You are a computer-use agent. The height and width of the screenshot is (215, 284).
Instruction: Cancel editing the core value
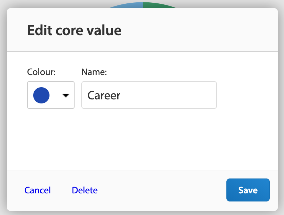(x=38, y=190)
